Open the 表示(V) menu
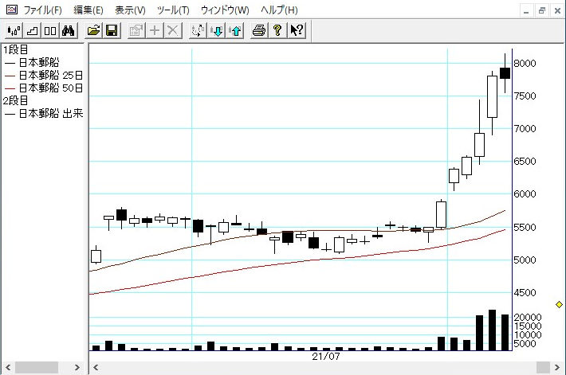The width and height of the screenshot is (566, 375). tap(130, 10)
